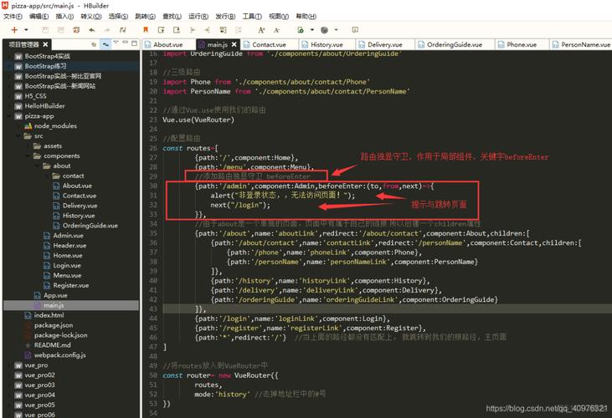Click the Redo arrow icon

(x=107, y=29)
